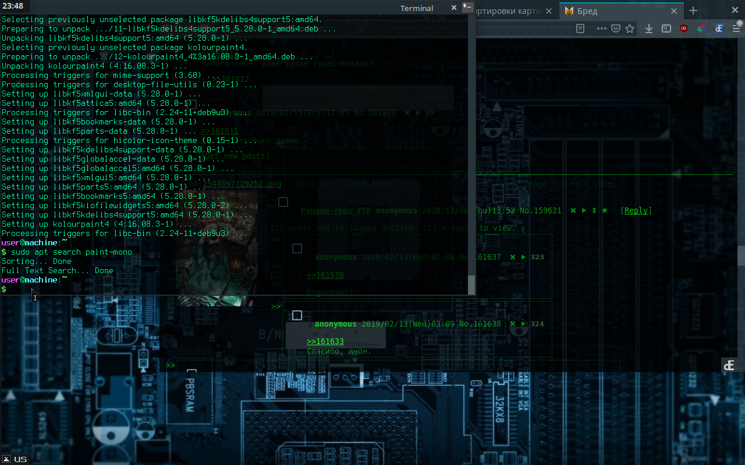Viewport: 745px width, 465px height.
Task: Toggle reader view in browser toolbar
Action: point(580,28)
